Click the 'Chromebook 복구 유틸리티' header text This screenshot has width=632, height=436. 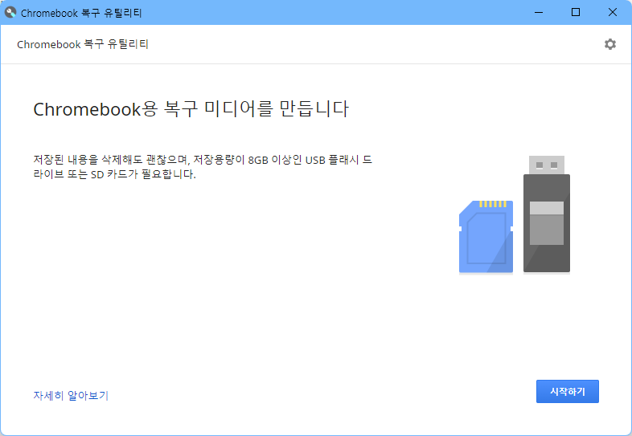pos(83,44)
